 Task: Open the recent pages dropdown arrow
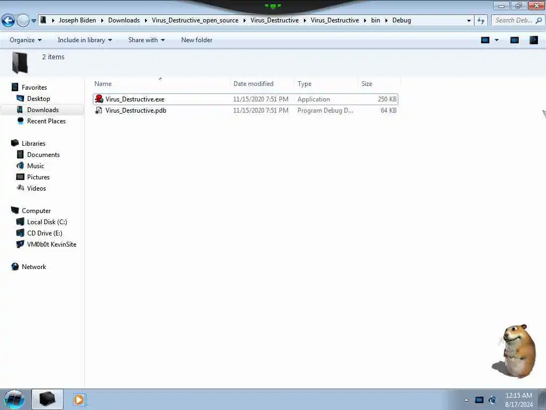[34, 21]
